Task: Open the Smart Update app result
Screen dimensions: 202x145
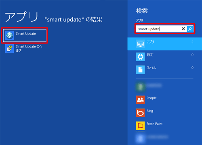Action: coord(25,35)
